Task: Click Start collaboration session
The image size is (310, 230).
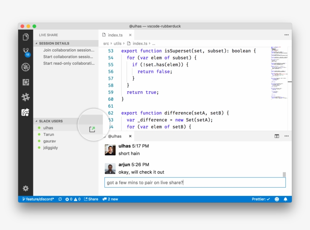Action: [x=68, y=57]
